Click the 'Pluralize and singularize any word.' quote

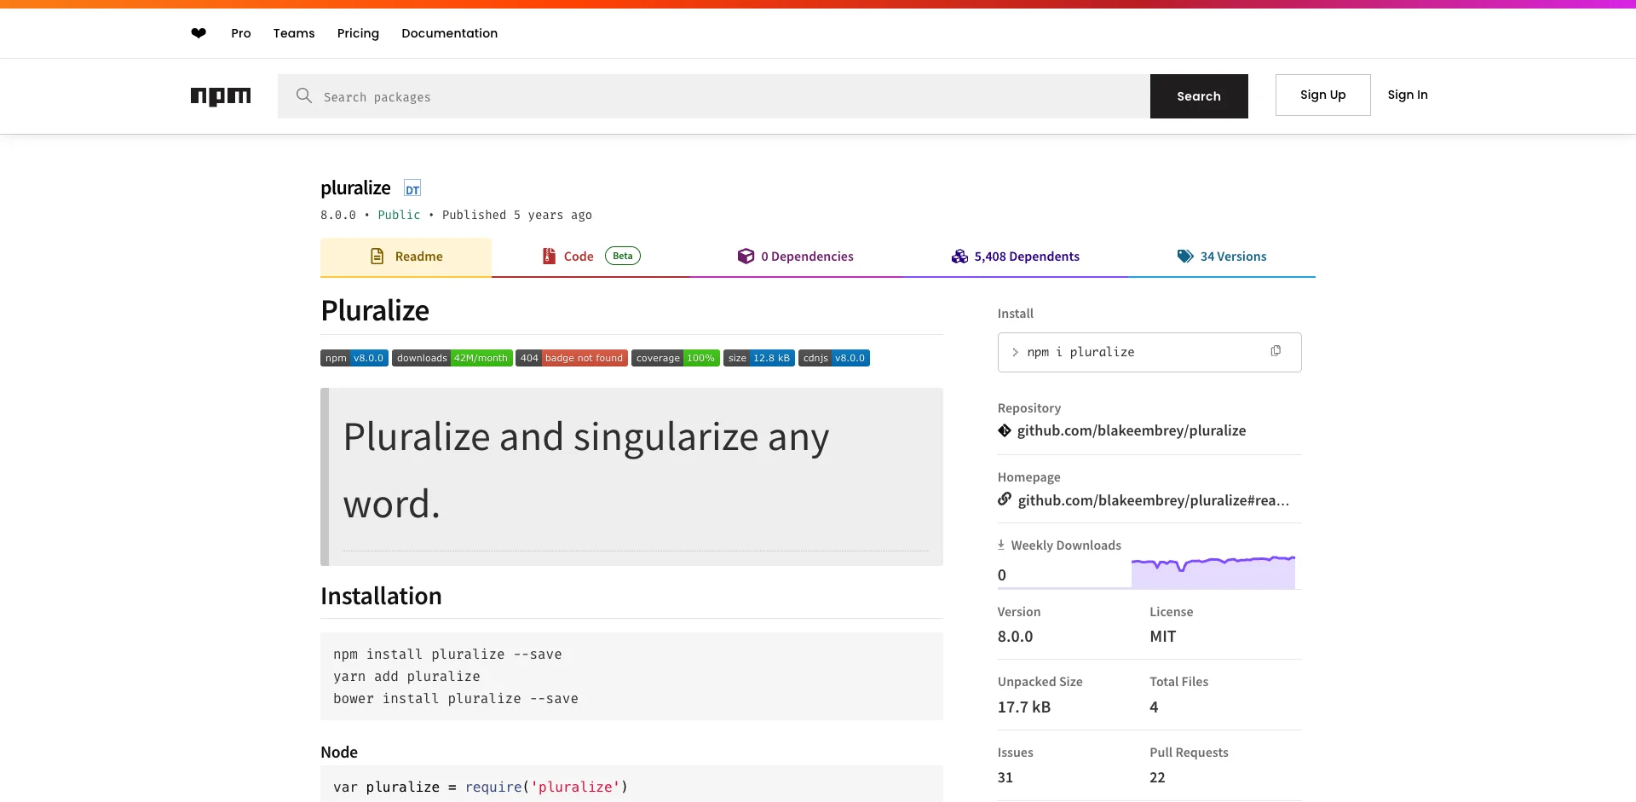[586, 470]
